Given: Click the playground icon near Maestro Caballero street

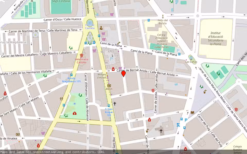Looking at the screenshot, I should [x=71, y=48].
